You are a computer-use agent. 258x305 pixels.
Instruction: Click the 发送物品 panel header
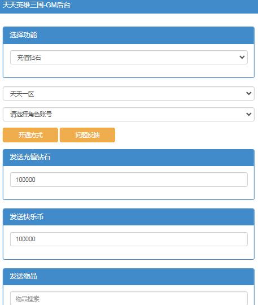pyautogui.click(x=129, y=277)
